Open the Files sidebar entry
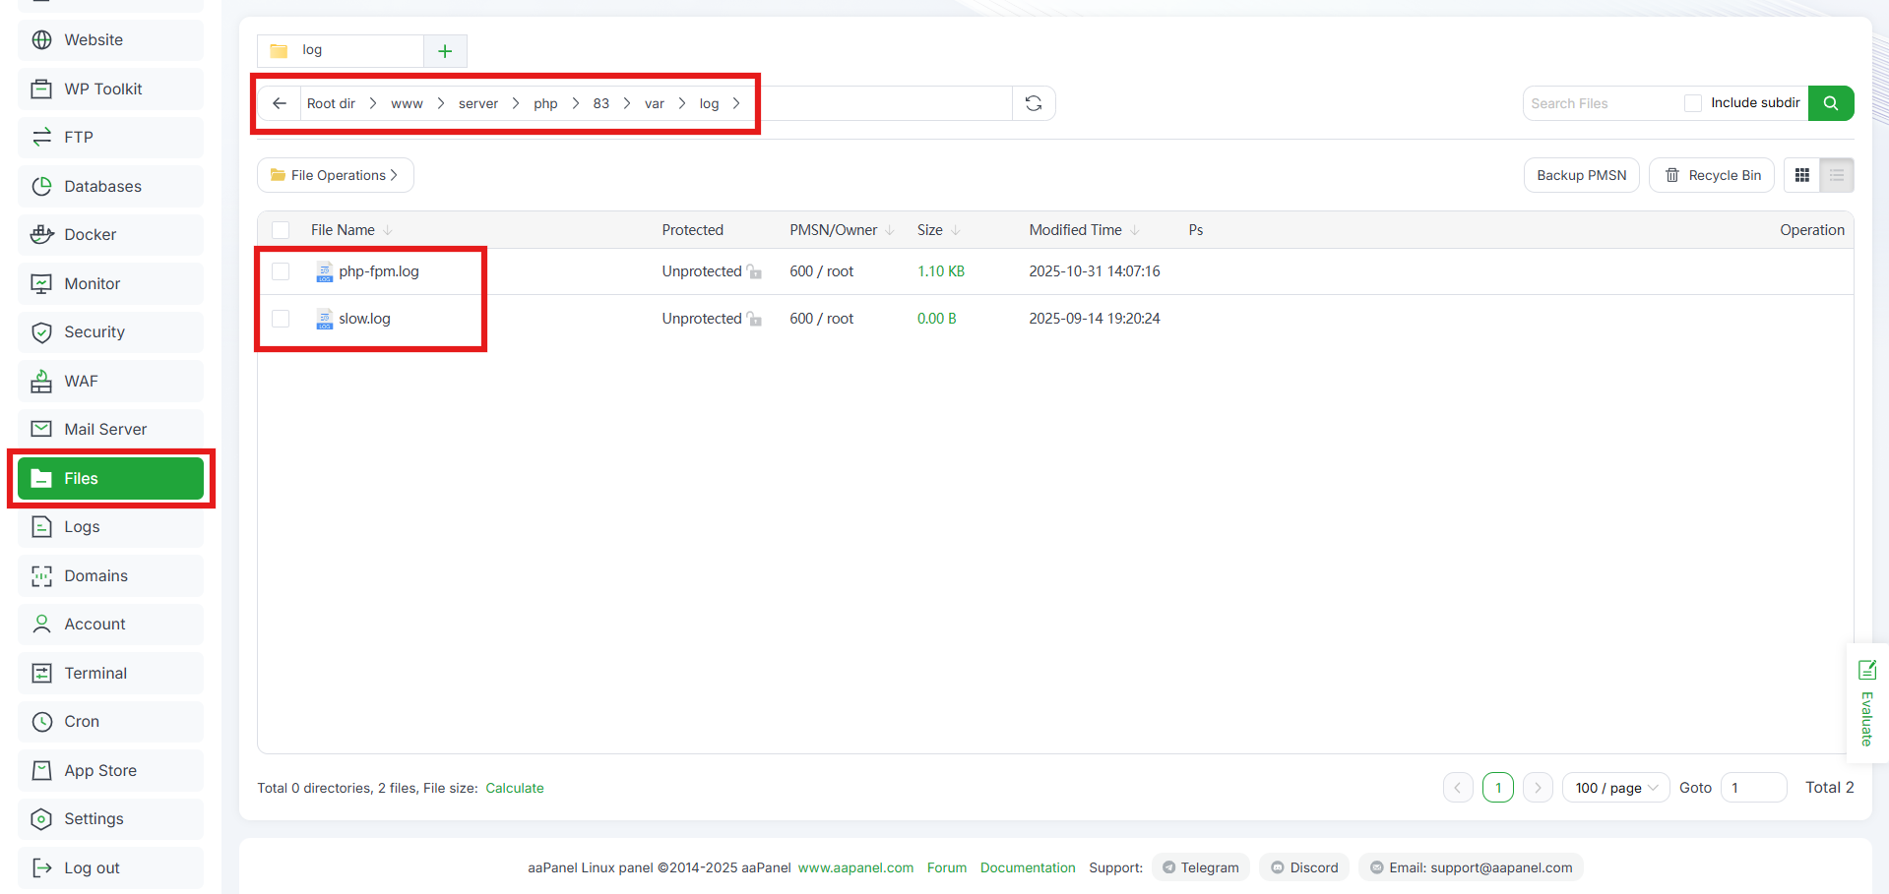 click(x=110, y=478)
